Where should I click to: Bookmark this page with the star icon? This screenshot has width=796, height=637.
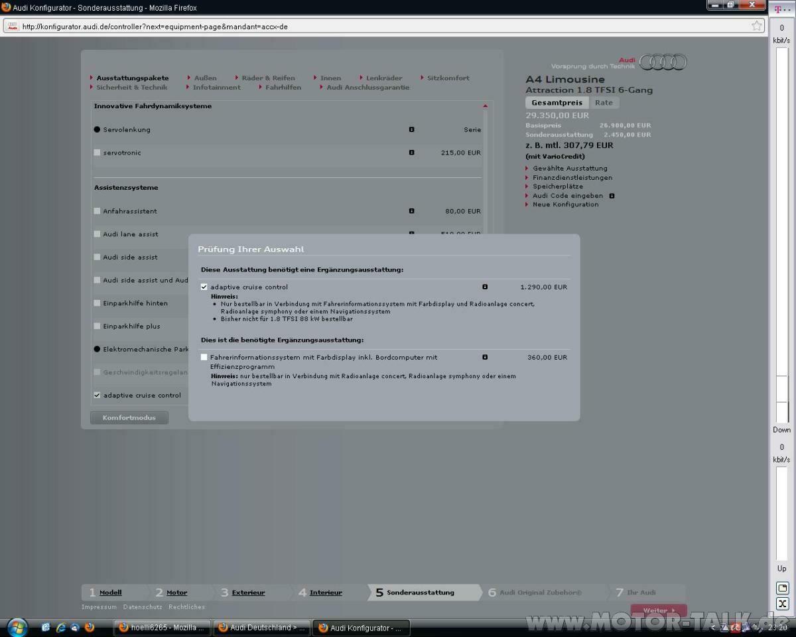[x=757, y=26]
